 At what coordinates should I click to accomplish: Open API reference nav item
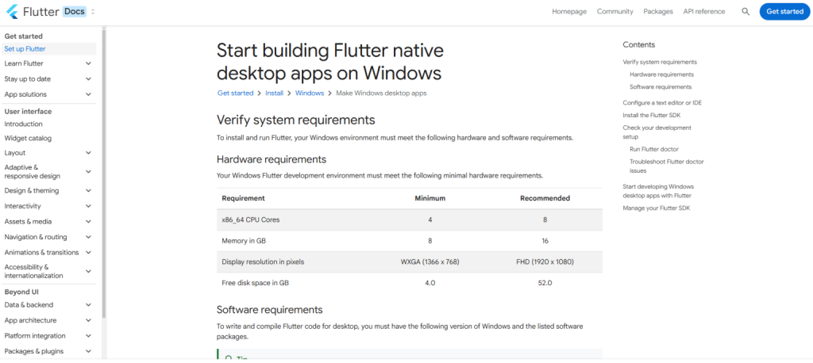pos(704,11)
